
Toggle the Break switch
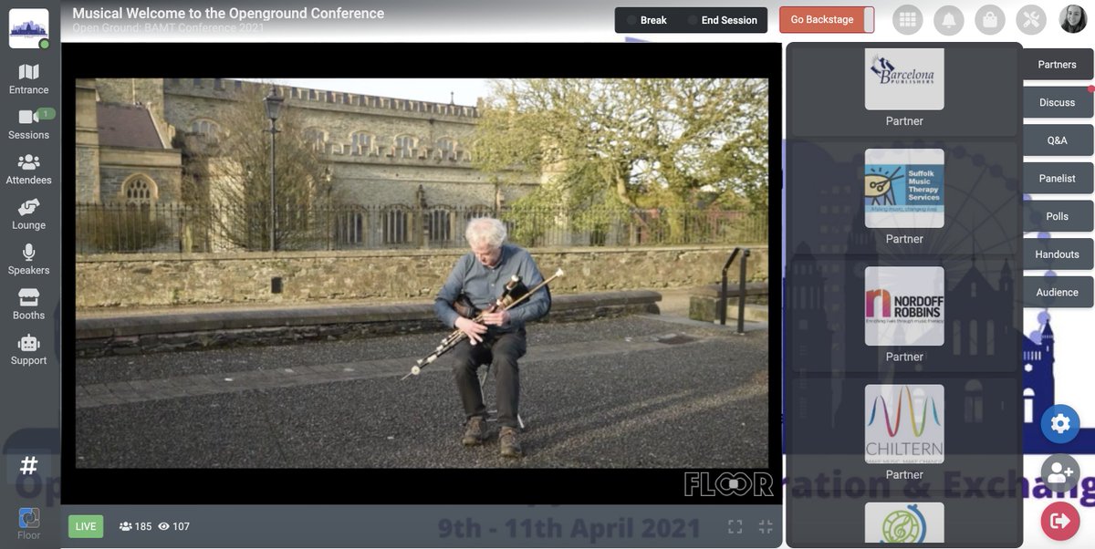tap(646, 20)
